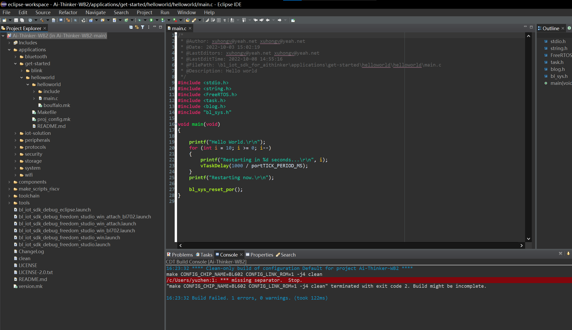Open the Source menu
572x330 pixels.
(43, 12)
